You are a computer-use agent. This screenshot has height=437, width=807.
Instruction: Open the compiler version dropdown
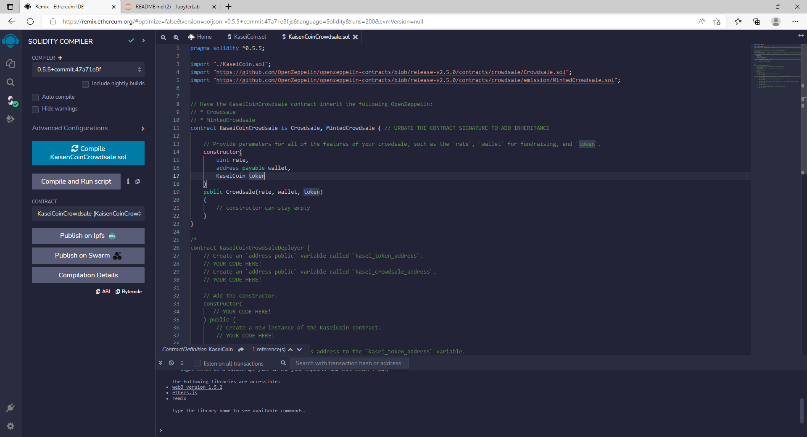[88, 69]
